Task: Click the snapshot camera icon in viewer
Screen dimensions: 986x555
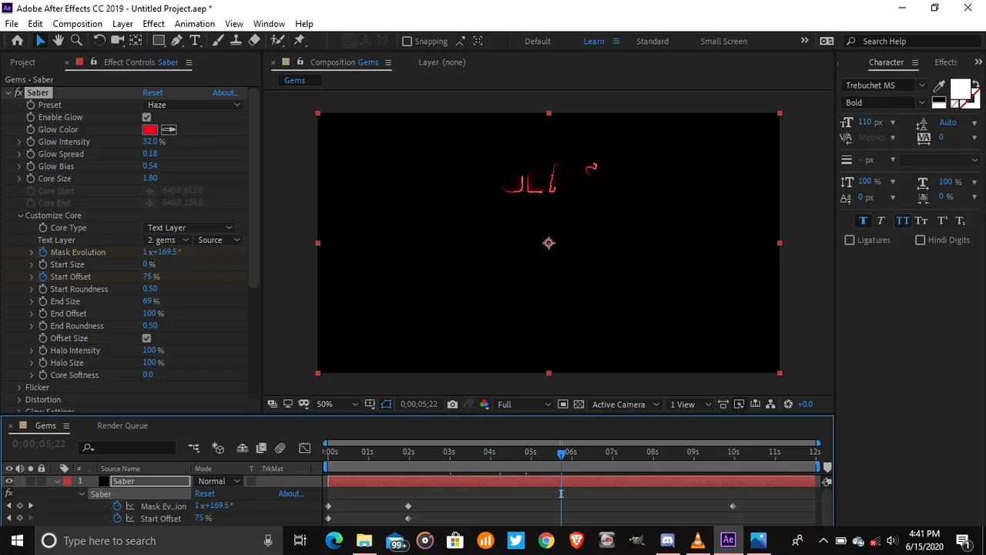Action: 452,404
